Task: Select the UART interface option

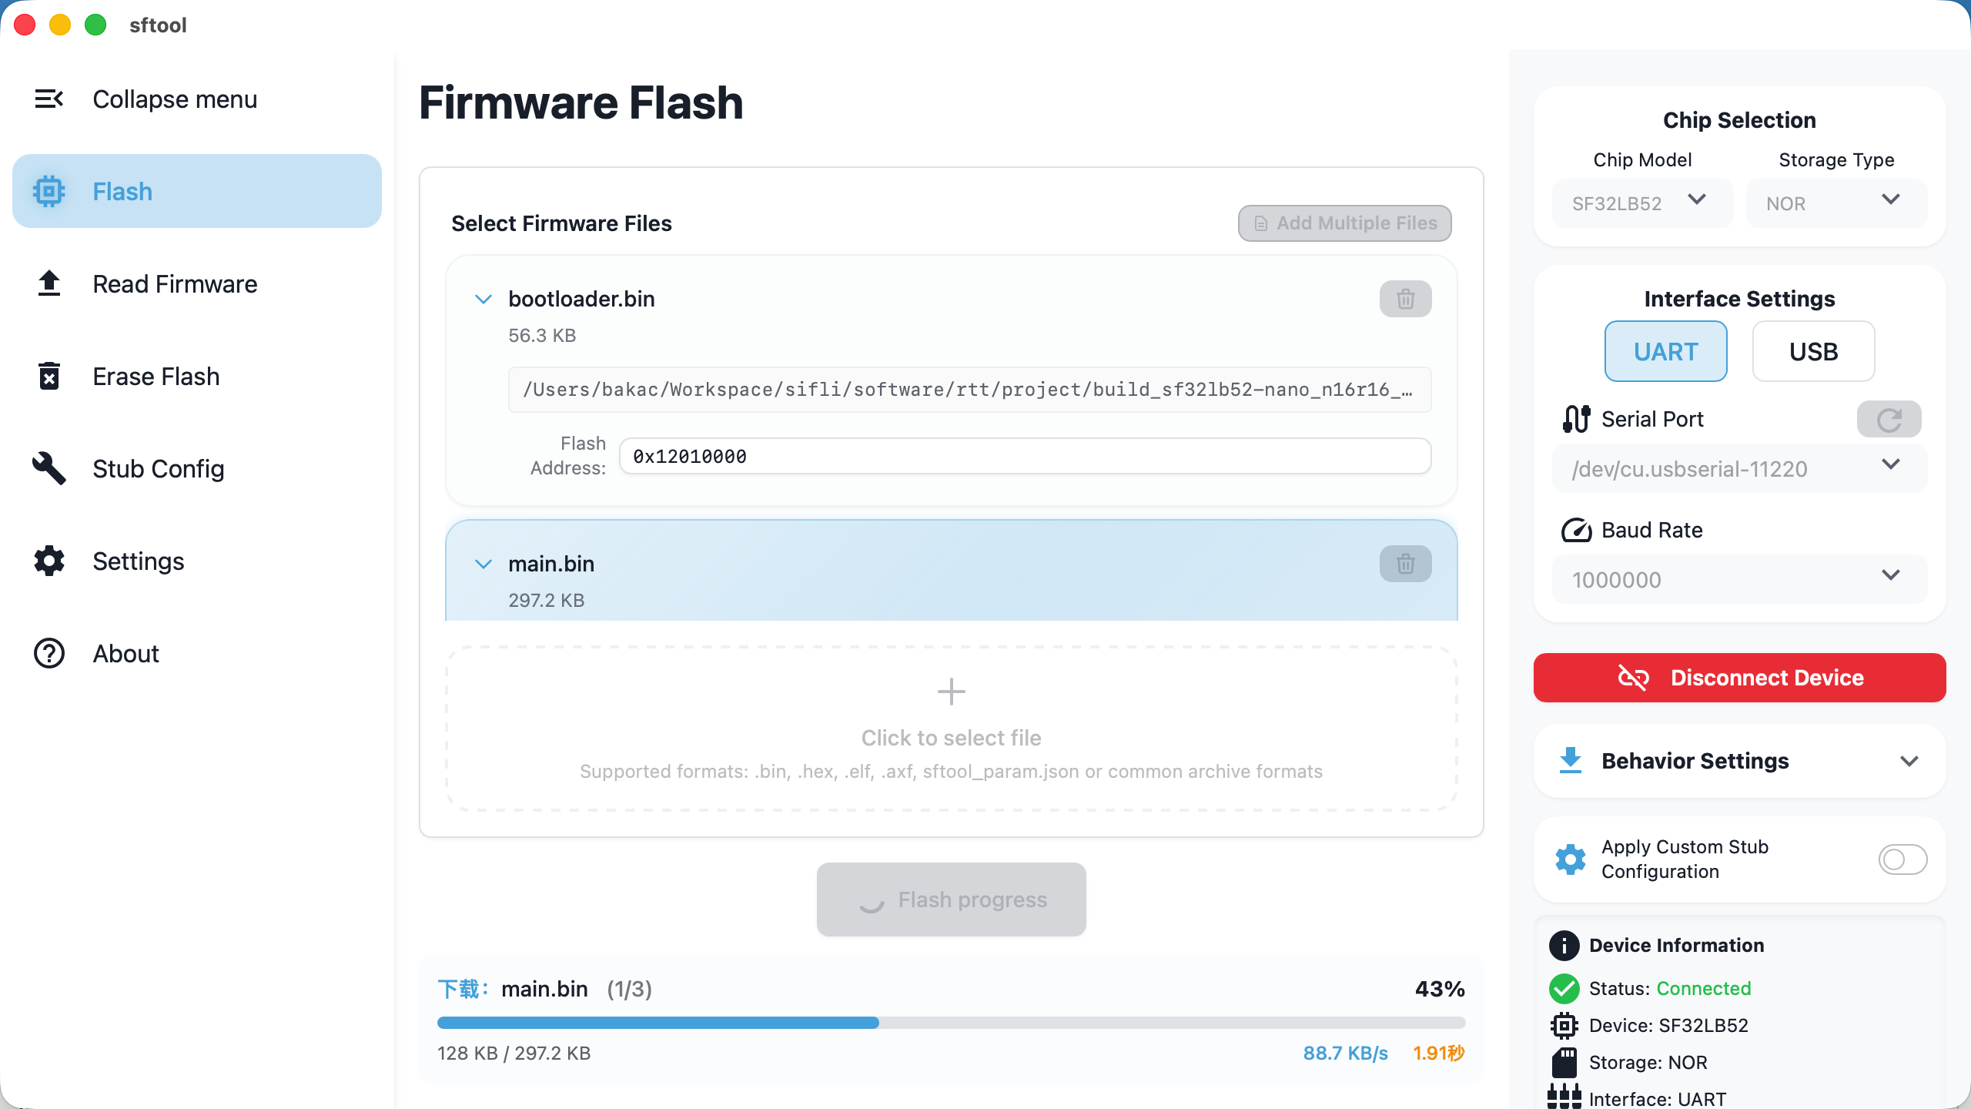Action: 1665,352
